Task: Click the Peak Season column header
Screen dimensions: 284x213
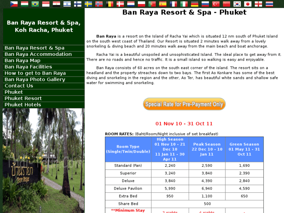Action: coord(207,149)
